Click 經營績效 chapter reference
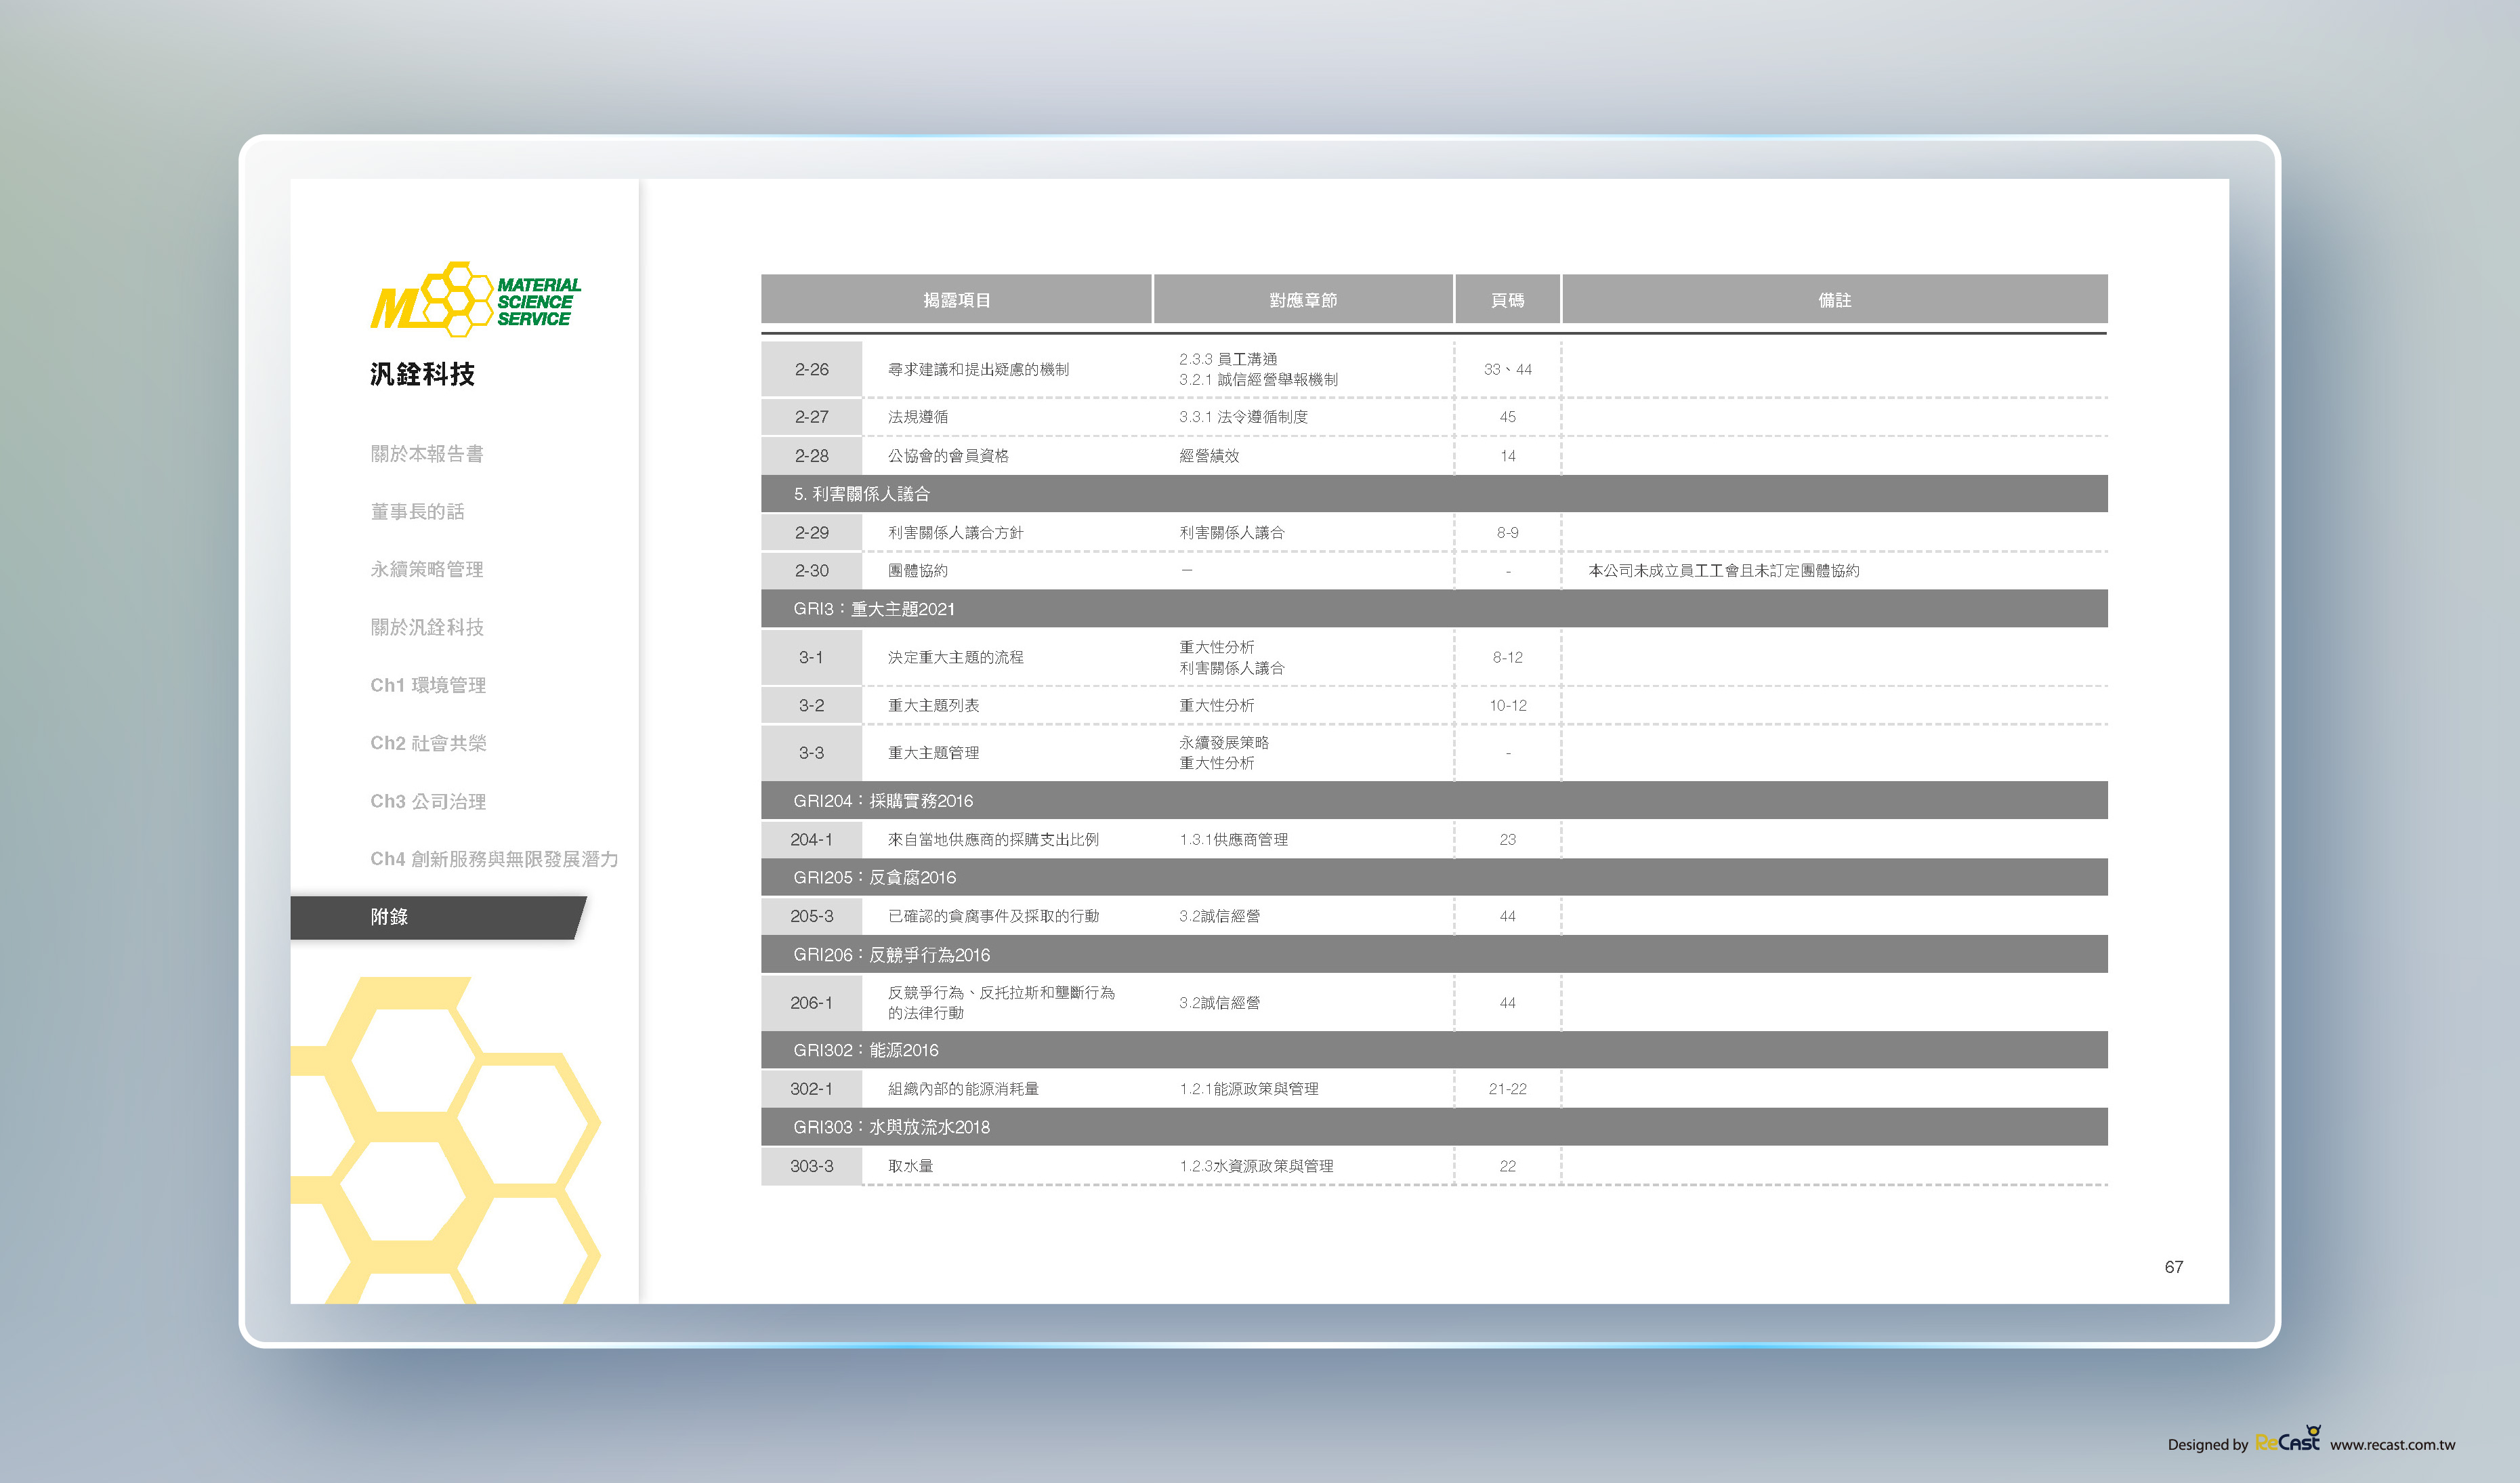The height and width of the screenshot is (1483, 2520). (1209, 456)
